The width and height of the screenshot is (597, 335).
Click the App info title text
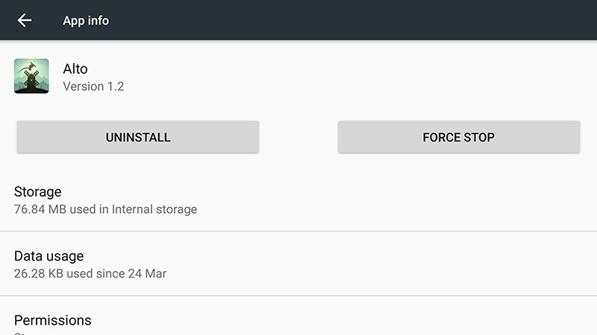pyautogui.click(x=86, y=20)
